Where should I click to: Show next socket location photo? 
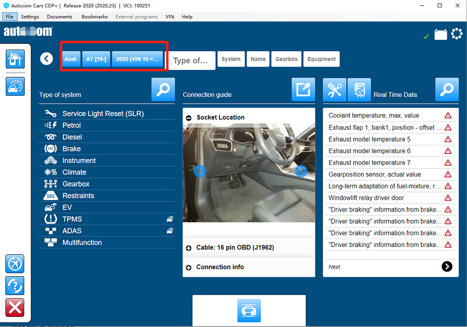click(x=301, y=171)
